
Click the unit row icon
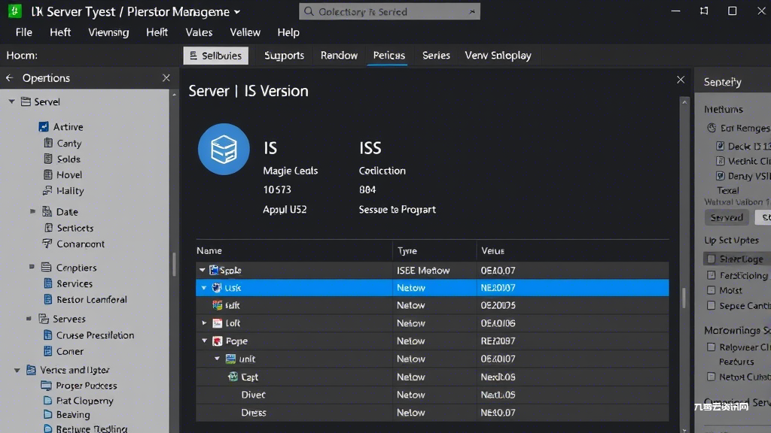(x=230, y=359)
